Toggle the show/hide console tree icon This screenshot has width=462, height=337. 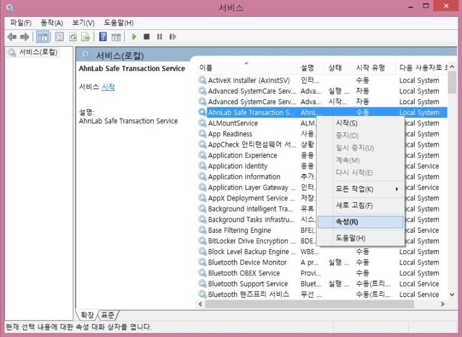(x=42, y=37)
